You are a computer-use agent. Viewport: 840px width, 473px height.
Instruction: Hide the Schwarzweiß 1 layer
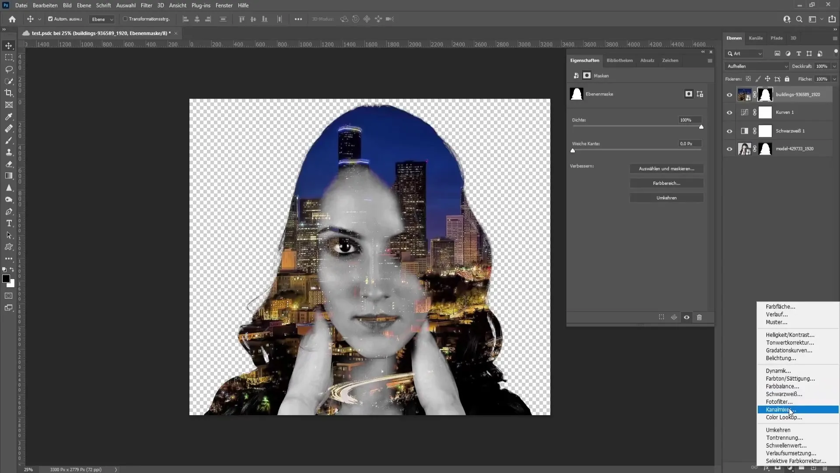coord(729,131)
